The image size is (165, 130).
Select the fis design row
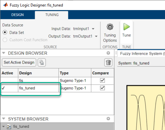57,80
